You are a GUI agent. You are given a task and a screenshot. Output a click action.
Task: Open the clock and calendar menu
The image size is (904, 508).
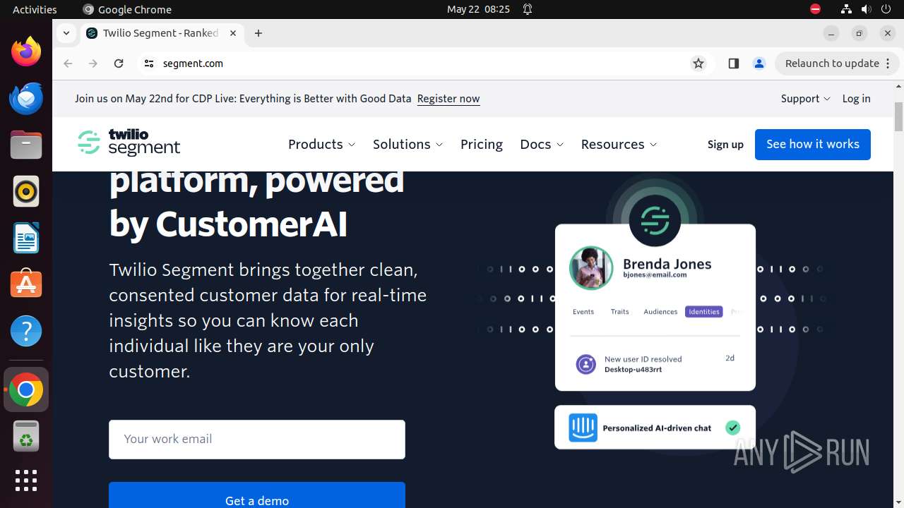(478, 9)
